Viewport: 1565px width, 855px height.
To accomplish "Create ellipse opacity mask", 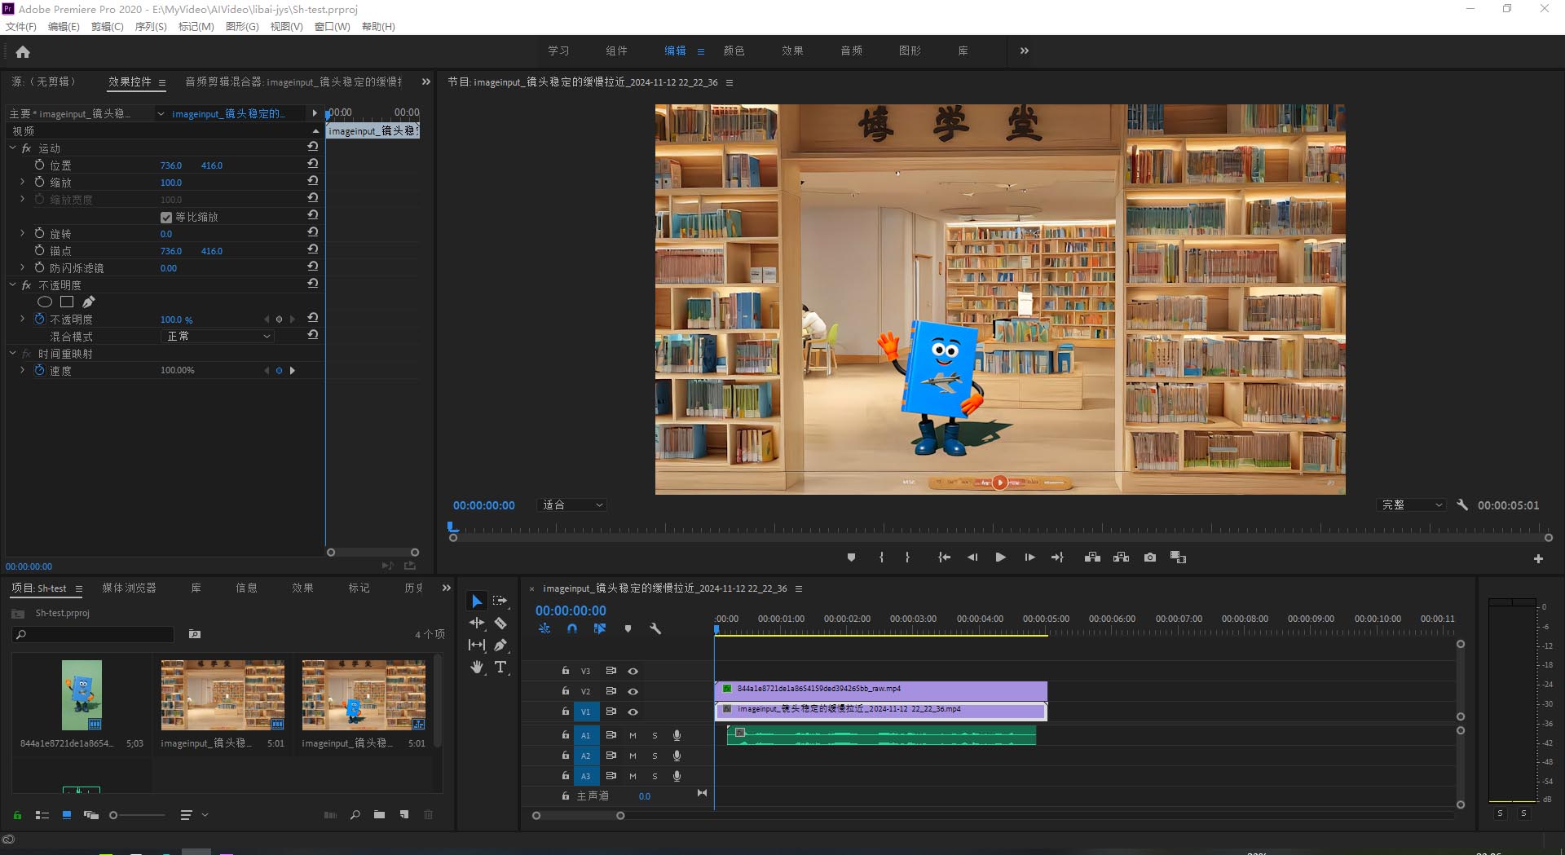I will coord(45,302).
